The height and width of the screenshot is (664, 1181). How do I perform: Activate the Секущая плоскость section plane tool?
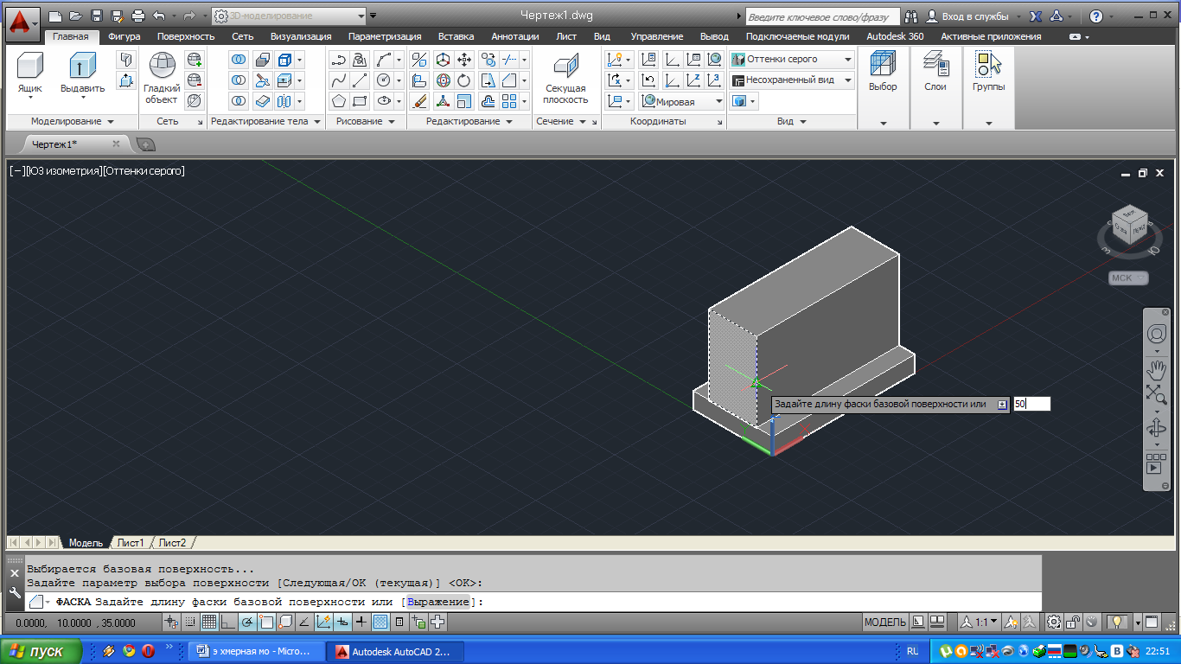click(x=565, y=67)
